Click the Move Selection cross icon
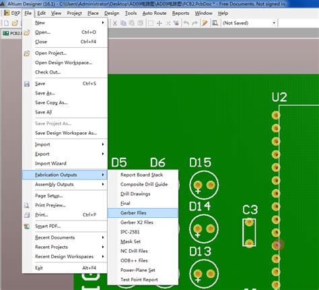Viewport: 319px width, 290px height. [x=159, y=23]
